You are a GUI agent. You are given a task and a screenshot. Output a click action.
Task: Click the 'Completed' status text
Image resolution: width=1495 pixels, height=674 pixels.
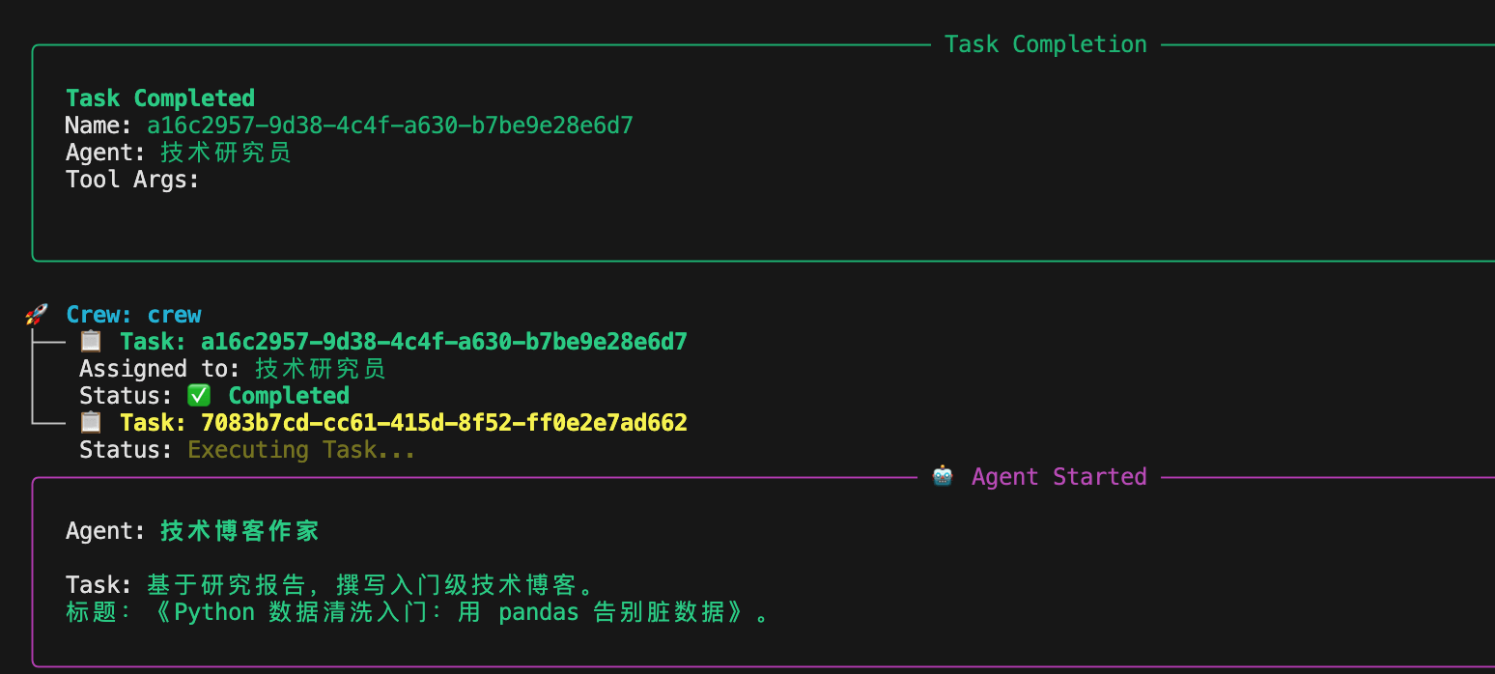[x=289, y=396]
